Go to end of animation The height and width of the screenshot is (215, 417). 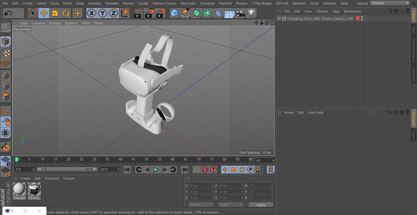(184, 170)
